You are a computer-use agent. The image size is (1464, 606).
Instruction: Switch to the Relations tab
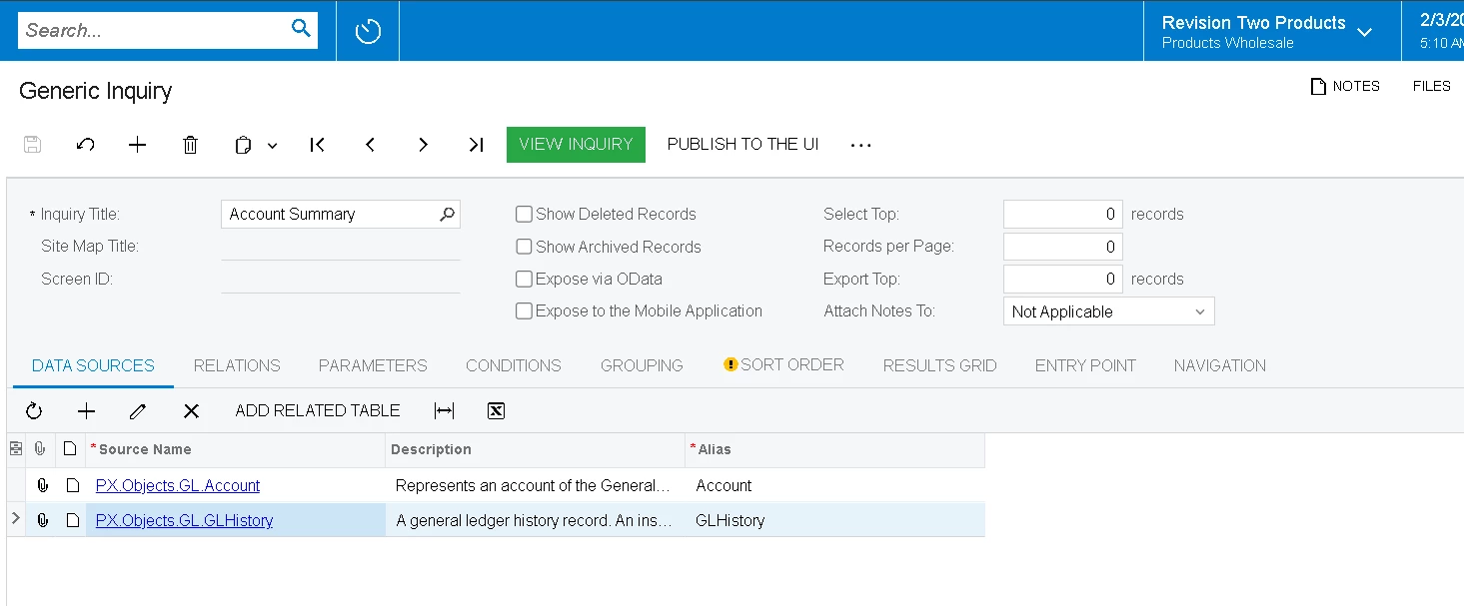point(237,365)
